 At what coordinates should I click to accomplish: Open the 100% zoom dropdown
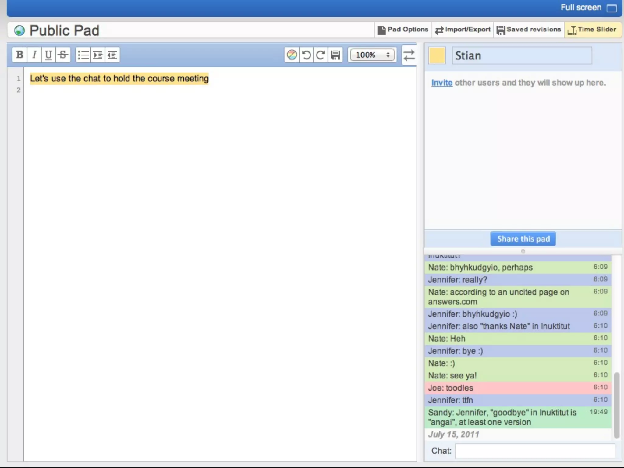372,55
